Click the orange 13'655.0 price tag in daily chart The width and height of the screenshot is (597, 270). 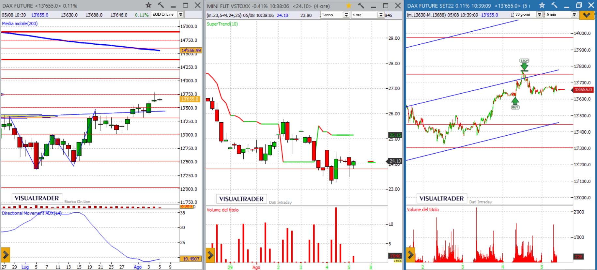[189, 99]
